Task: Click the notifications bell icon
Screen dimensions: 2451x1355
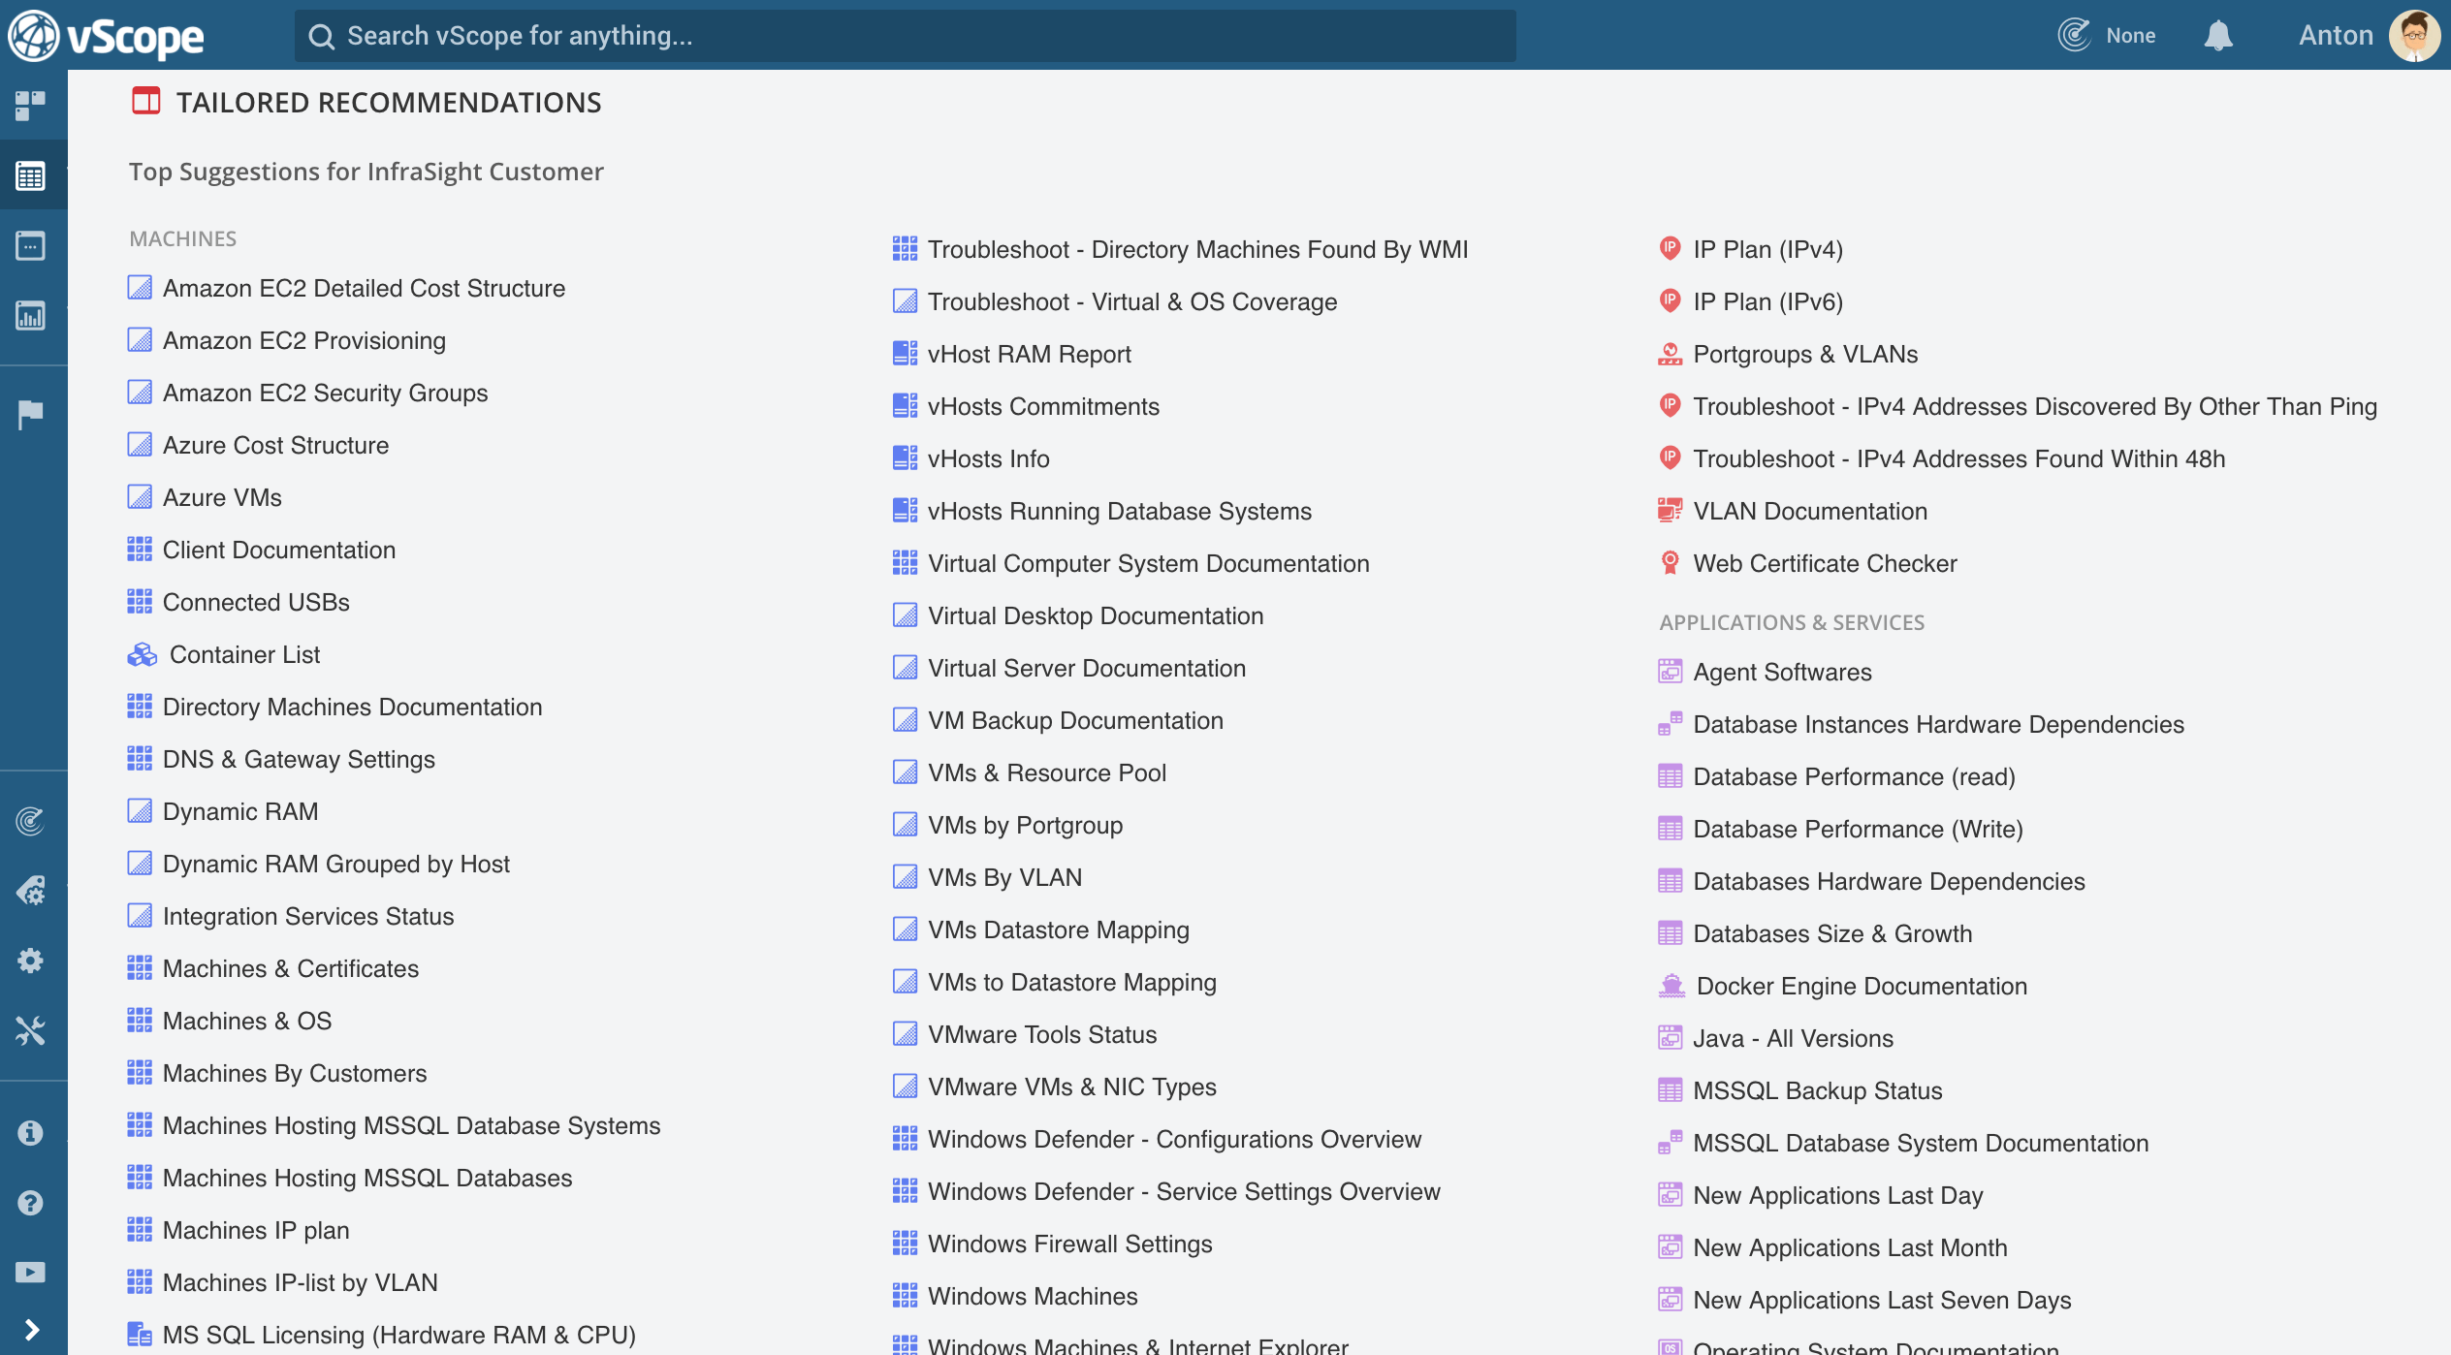Action: pyautogui.click(x=2218, y=36)
